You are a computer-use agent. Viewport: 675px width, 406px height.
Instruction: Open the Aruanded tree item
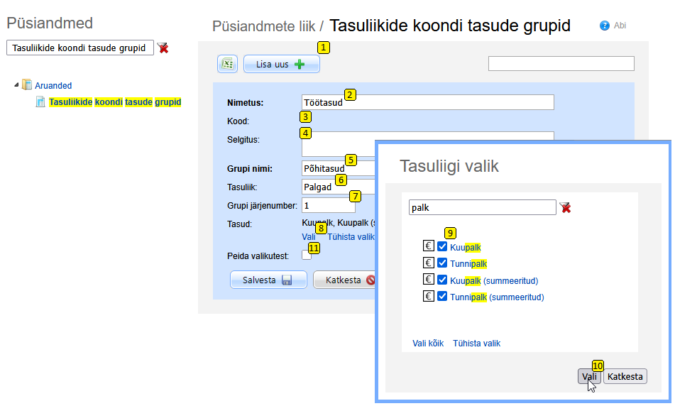[x=53, y=85]
